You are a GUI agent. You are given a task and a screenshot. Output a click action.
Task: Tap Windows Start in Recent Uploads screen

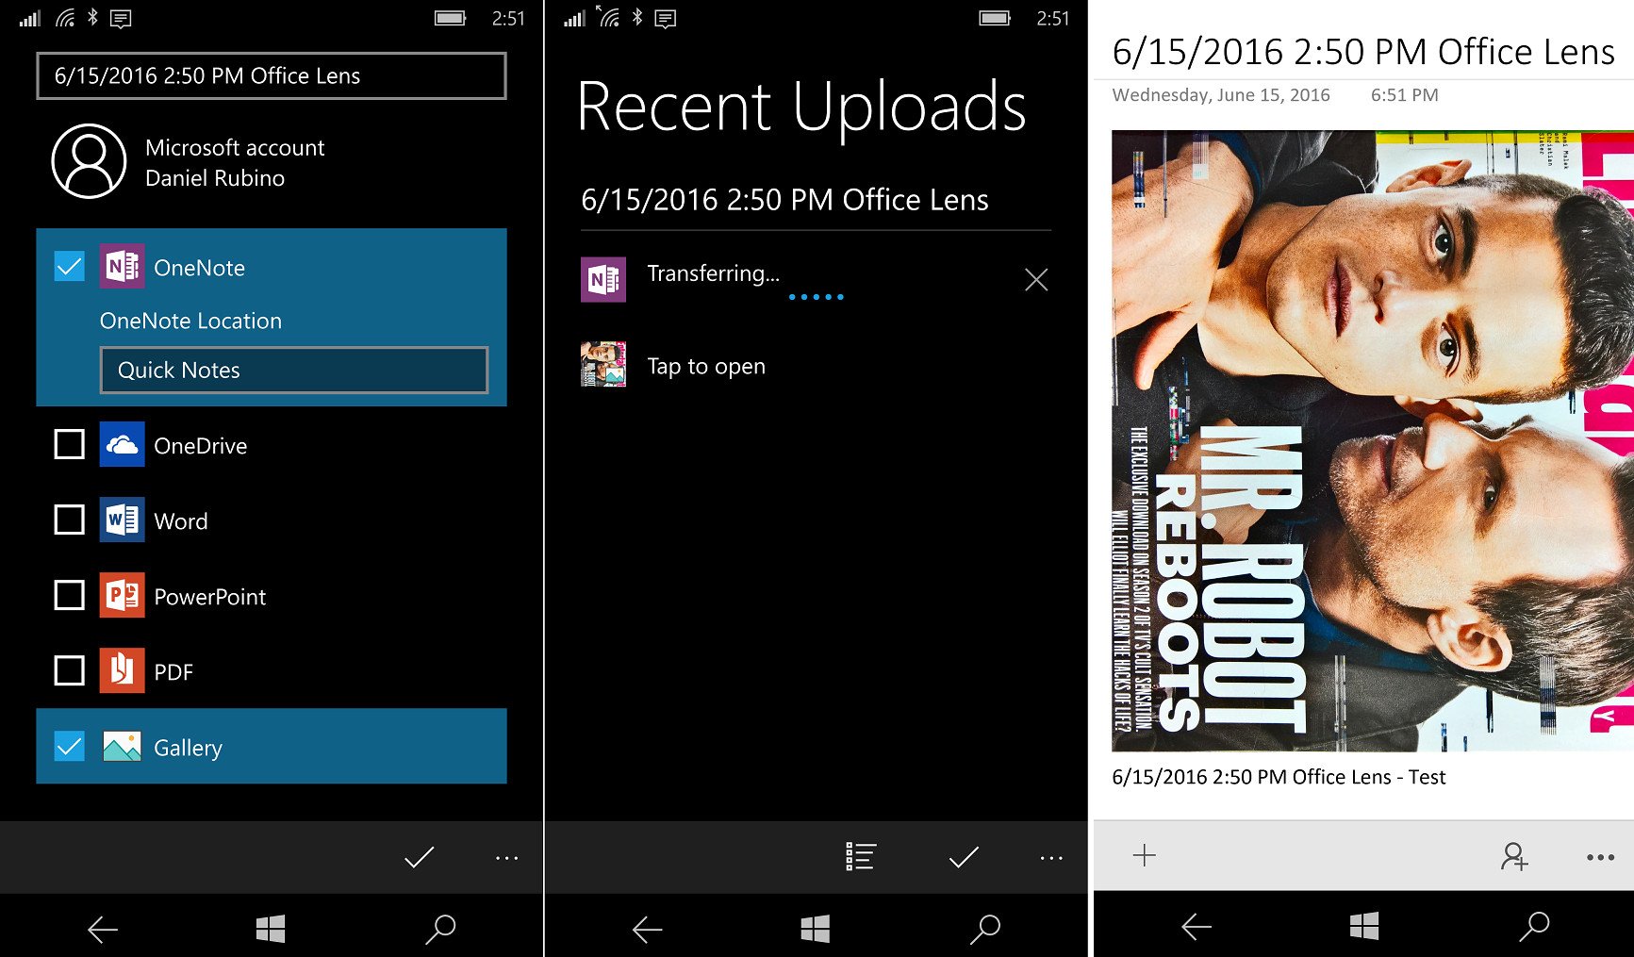pyautogui.click(x=816, y=929)
